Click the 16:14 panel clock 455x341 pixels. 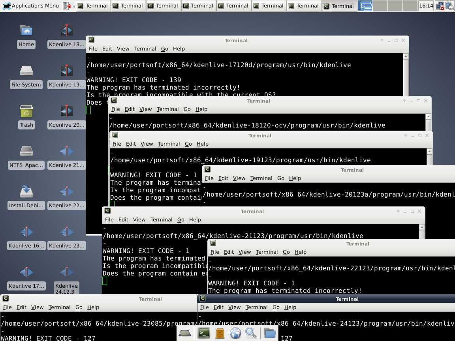click(426, 6)
